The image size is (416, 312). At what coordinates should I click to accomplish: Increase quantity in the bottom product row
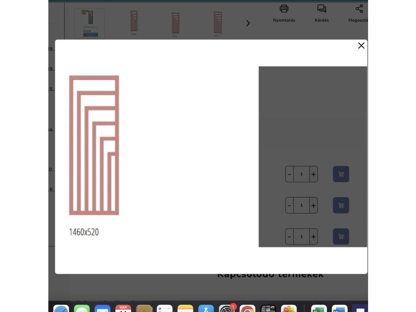[x=313, y=236]
